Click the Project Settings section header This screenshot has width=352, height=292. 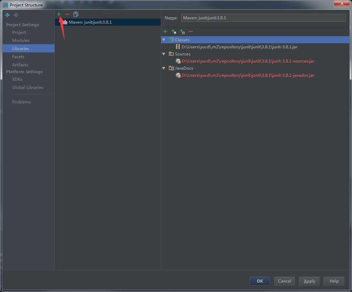pos(22,25)
